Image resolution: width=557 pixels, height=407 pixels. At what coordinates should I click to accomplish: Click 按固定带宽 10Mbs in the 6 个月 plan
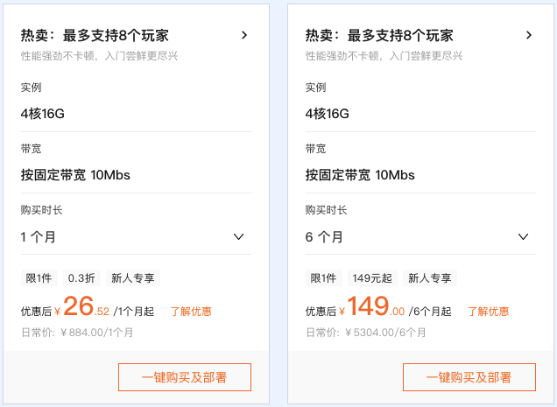[360, 175]
